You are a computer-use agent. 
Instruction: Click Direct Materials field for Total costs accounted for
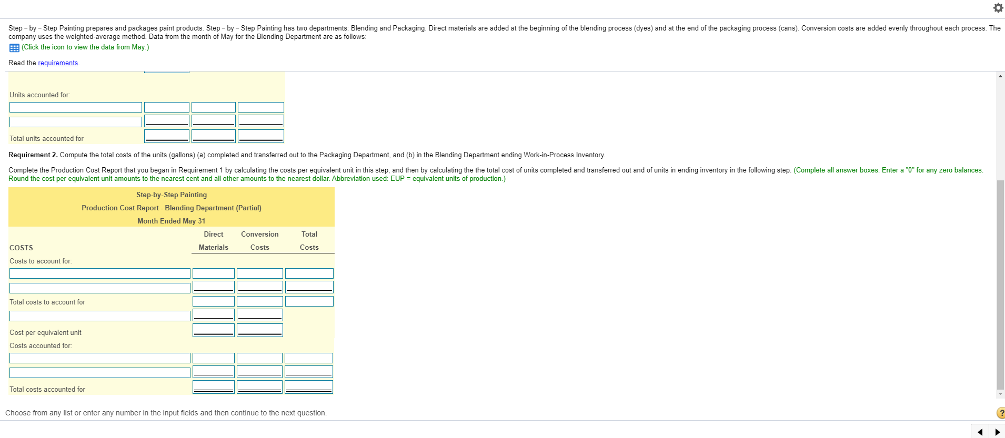pos(214,387)
